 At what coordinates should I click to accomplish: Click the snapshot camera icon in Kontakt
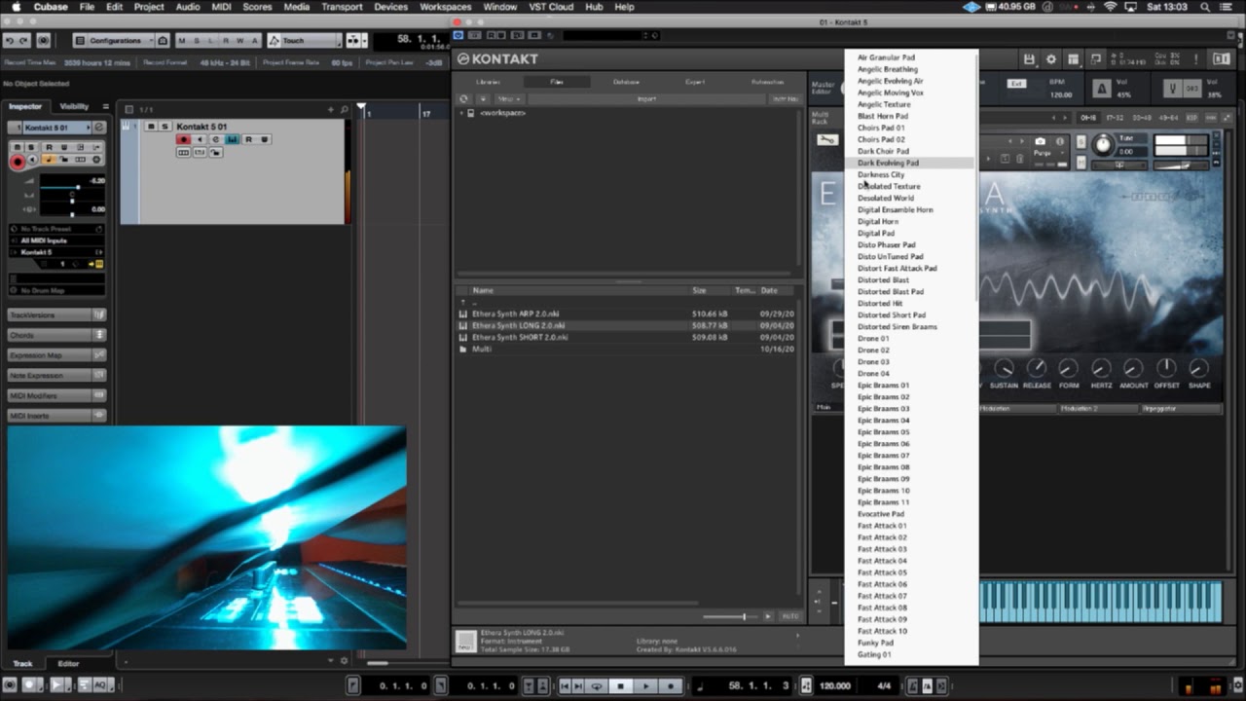tap(1040, 142)
